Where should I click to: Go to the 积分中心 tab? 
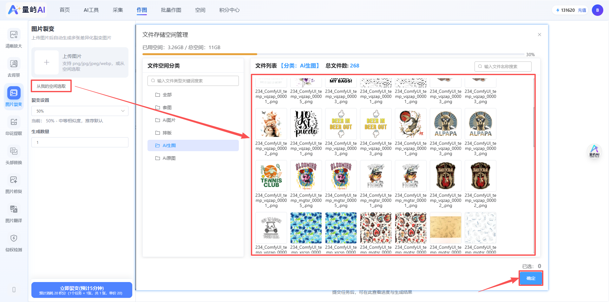point(229,10)
